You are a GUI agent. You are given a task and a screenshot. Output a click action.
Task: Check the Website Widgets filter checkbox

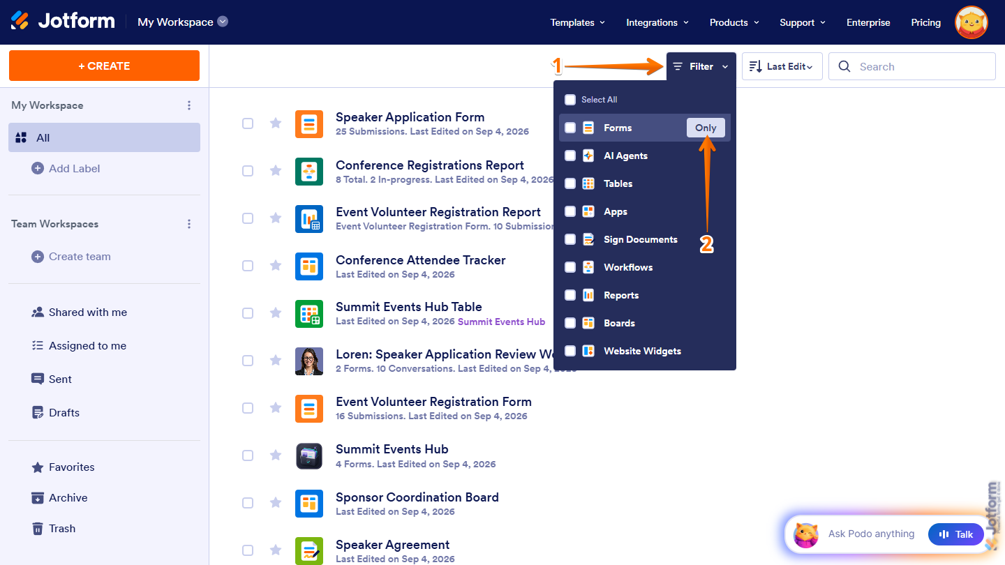pos(570,351)
